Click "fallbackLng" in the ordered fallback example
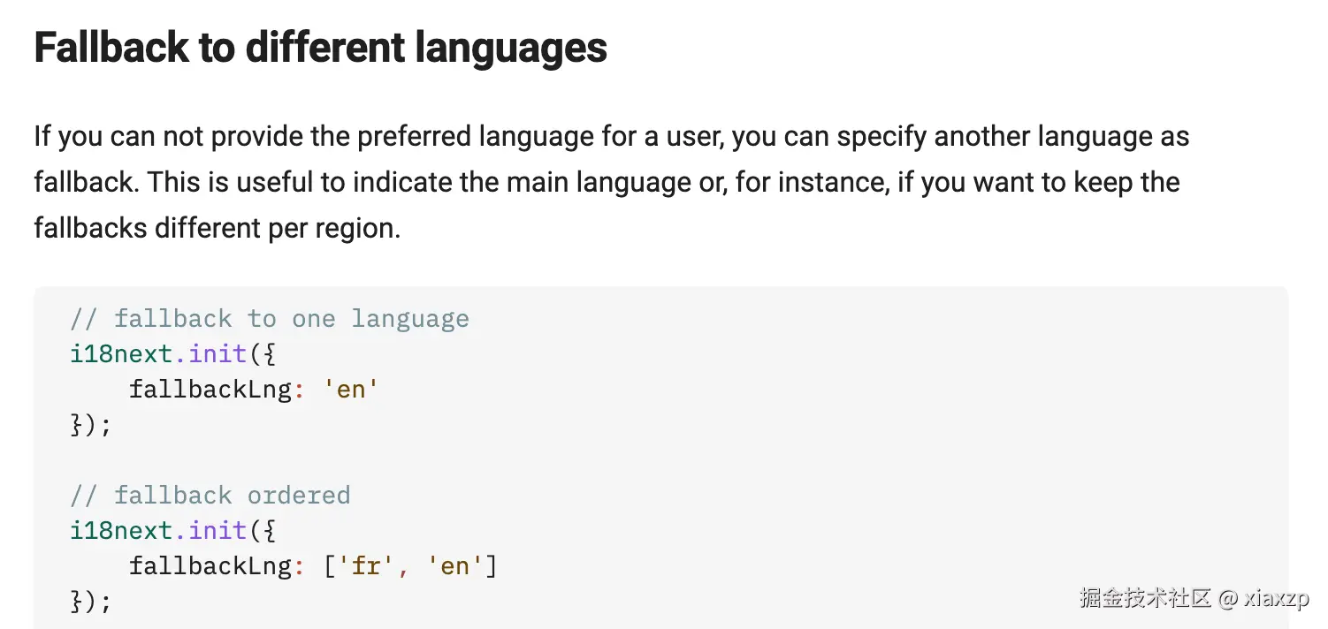 point(210,565)
